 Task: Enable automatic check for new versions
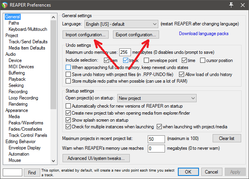pyautogui.click(x=68, y=106)
